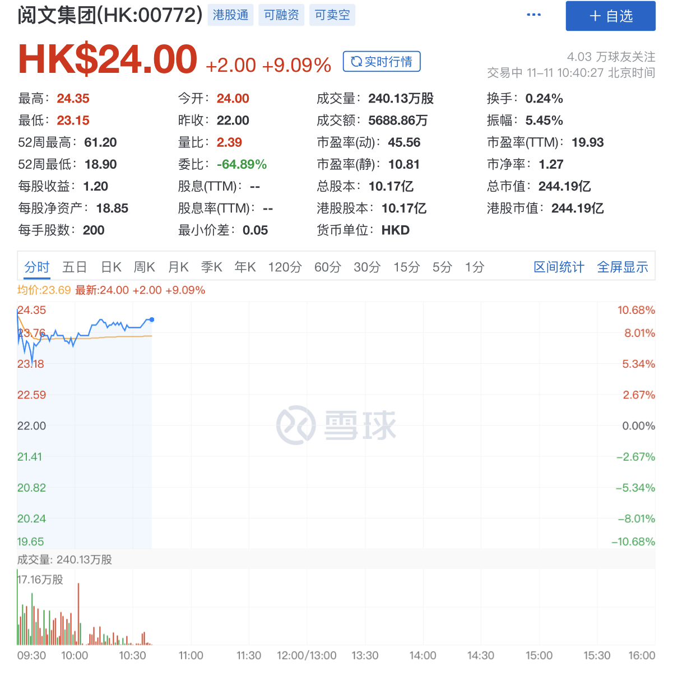
Task: Show the 季K chart tab
Action: click(212, 267)
